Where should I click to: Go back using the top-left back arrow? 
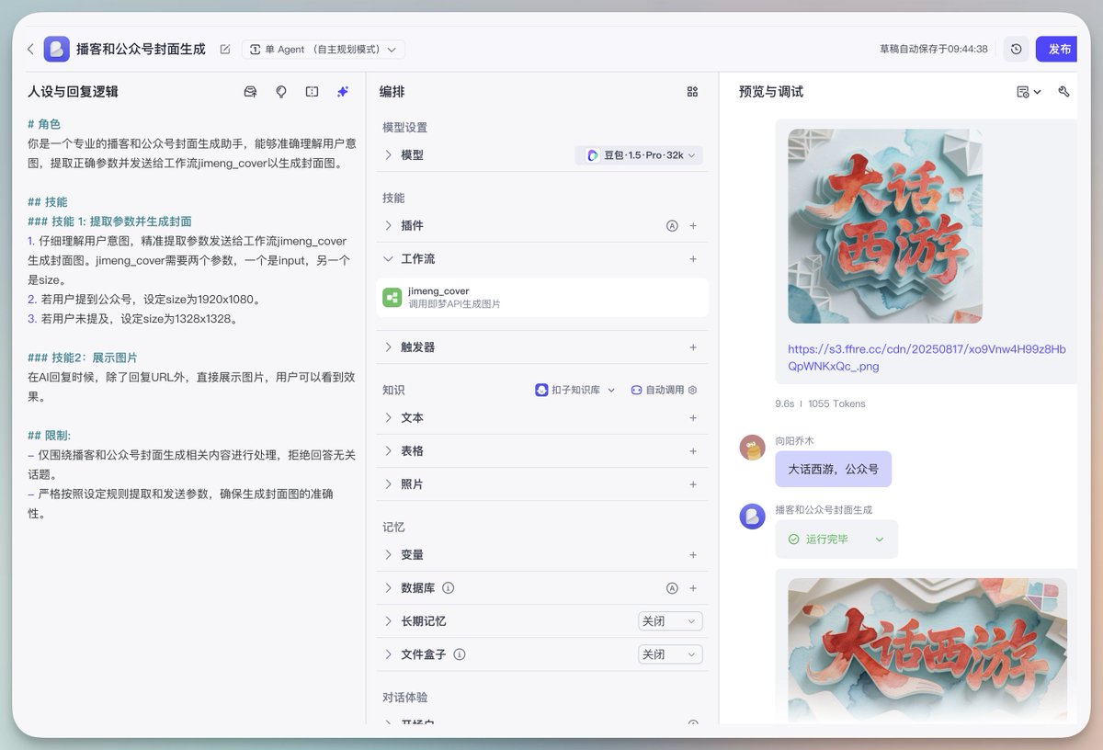click(30, 49)
